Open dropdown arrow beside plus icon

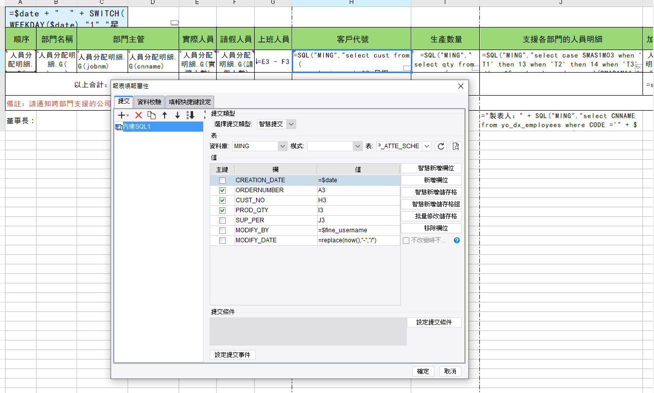pyautogui.click(x=128, y=116)
